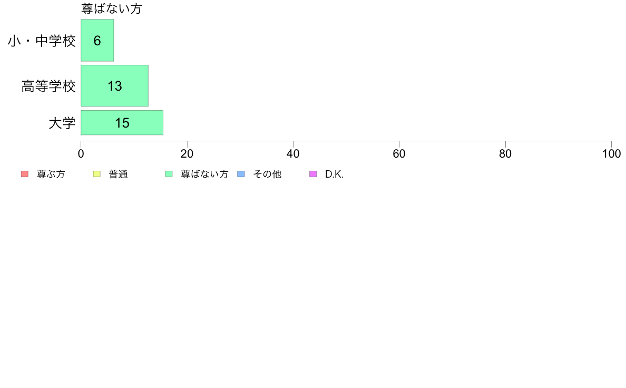The height and width of the screenshot is (388, 626).
Task: Click axis tick label 60
Action: point(399,154)
